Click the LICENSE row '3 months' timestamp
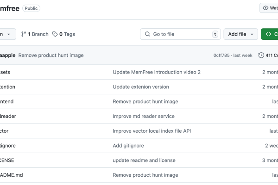Viewport: 278px width, 185px height. 270,160
